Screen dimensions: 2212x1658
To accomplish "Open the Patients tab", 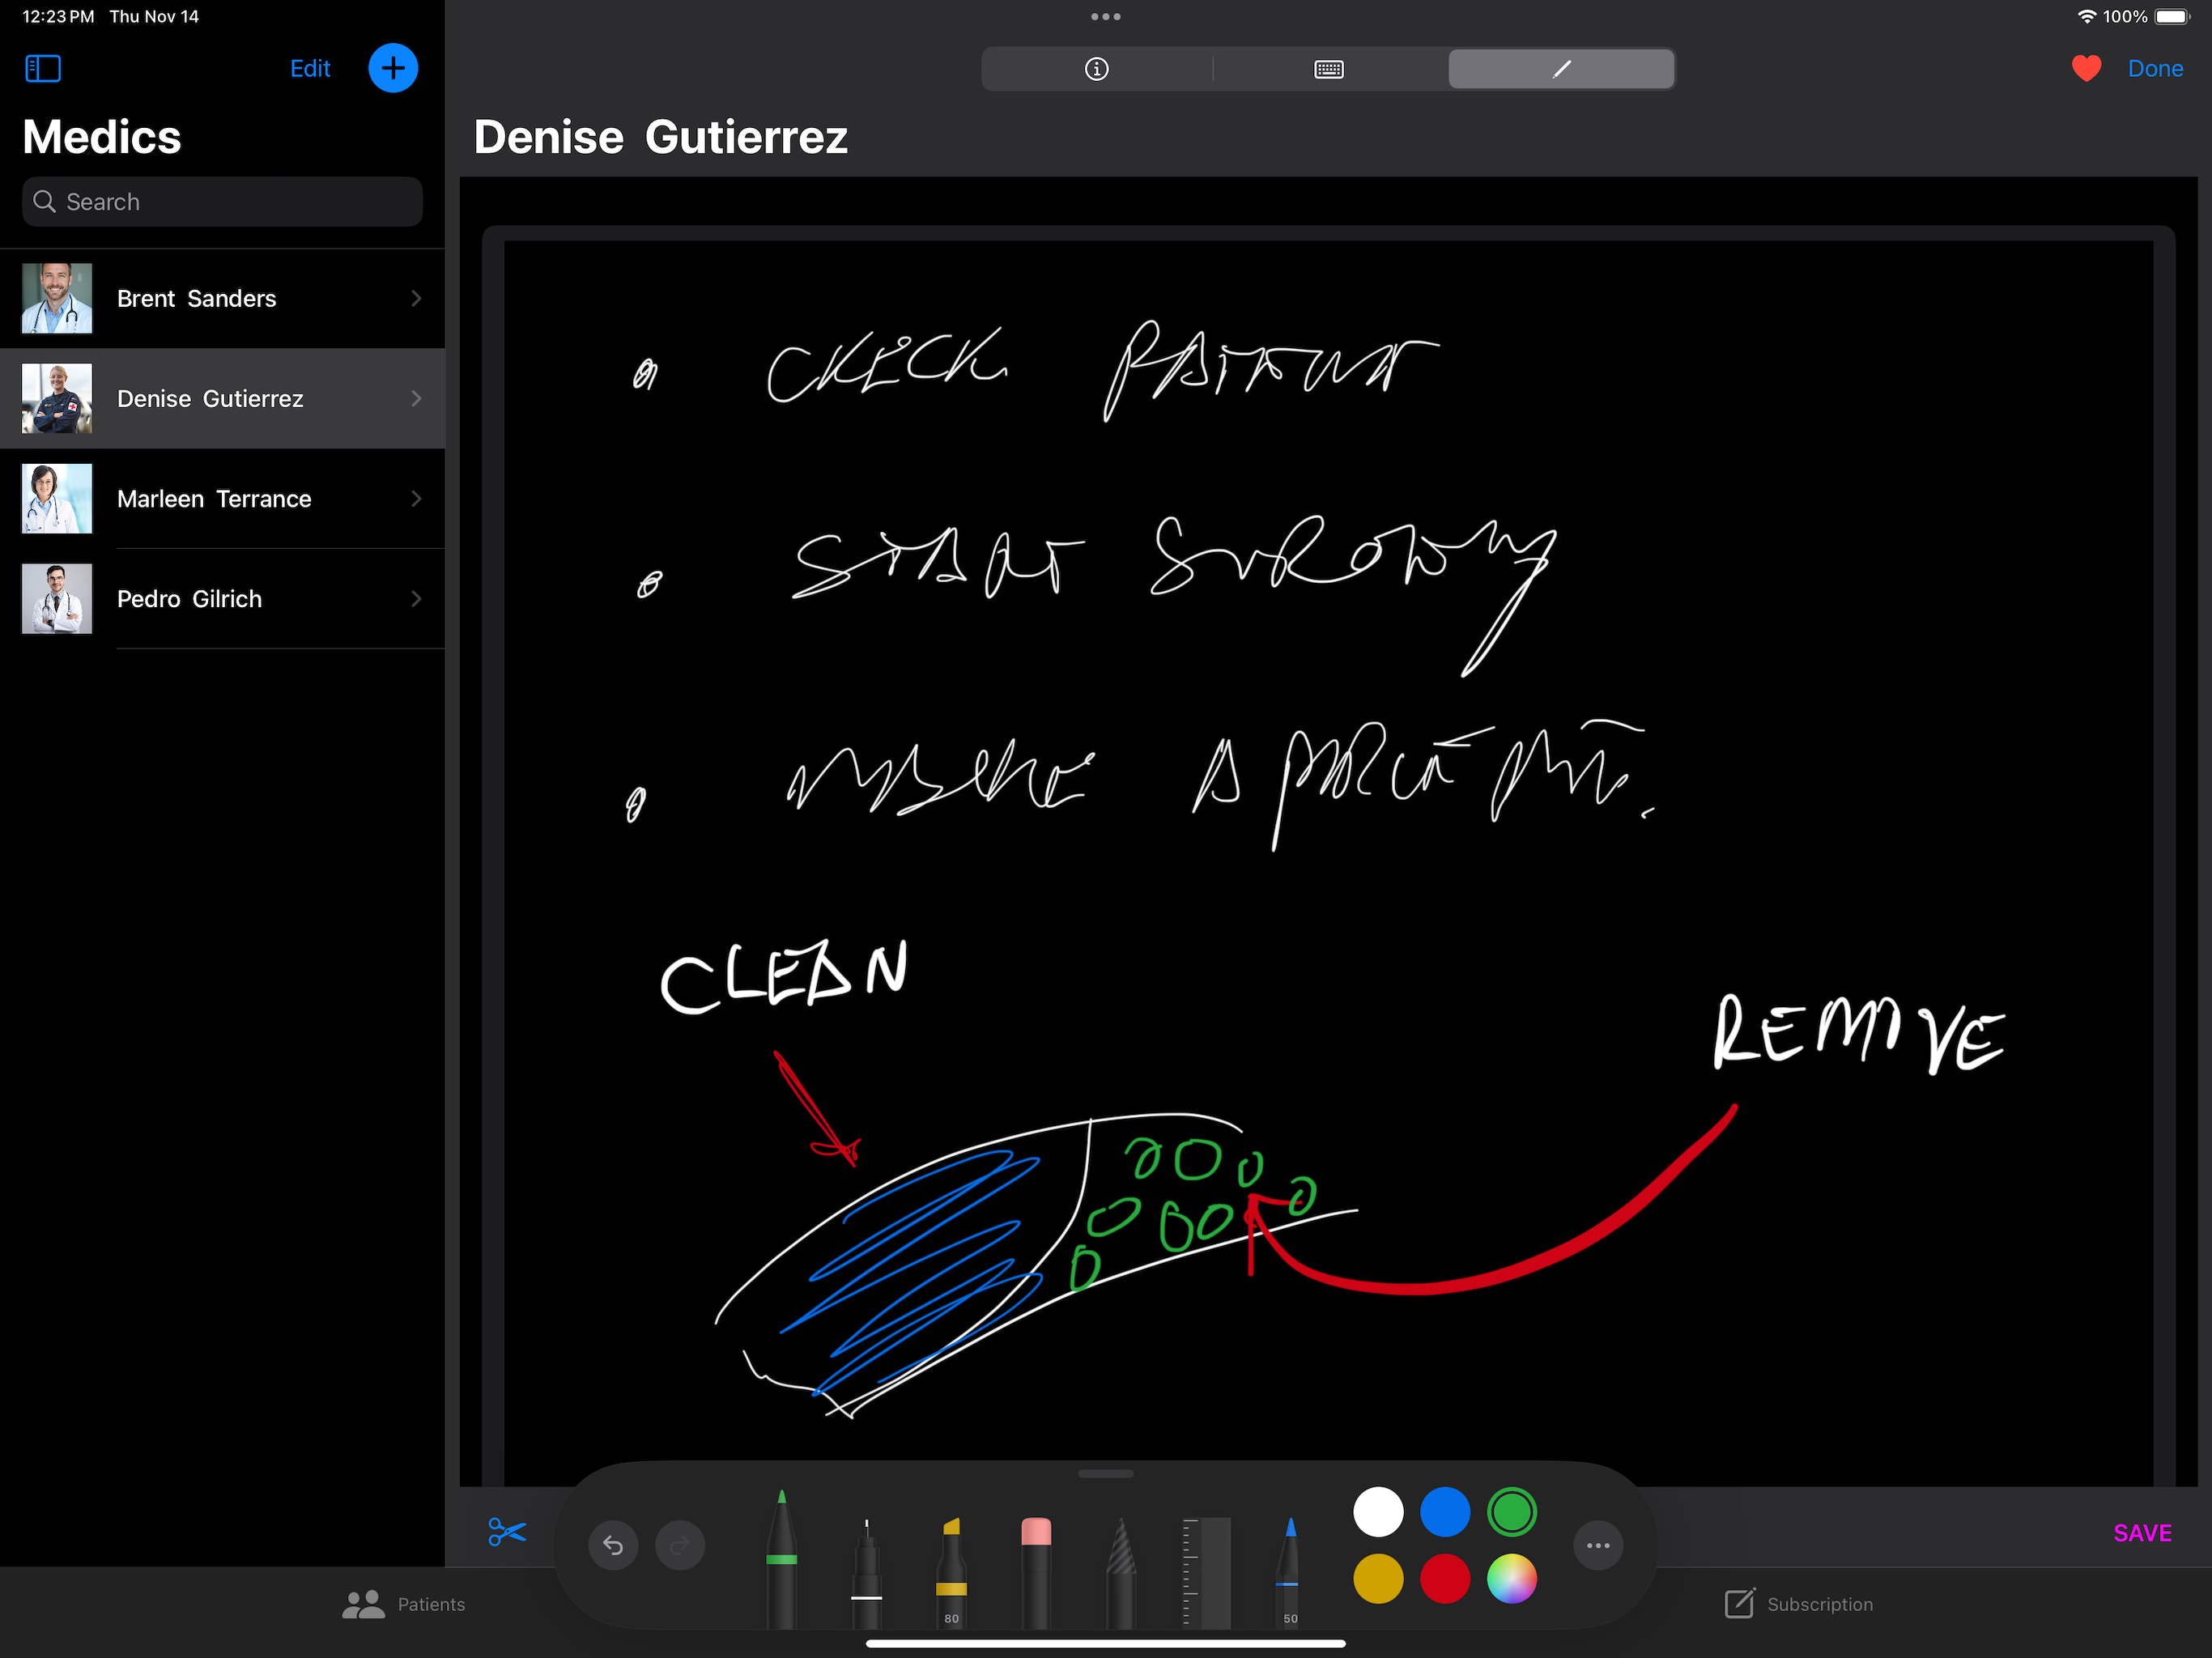I will 404,1604.
